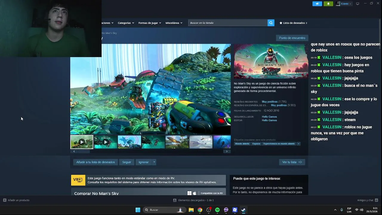This screenshot has width=382, height=215.
Task: Open the green notifications bell
Action: point(328,4)
